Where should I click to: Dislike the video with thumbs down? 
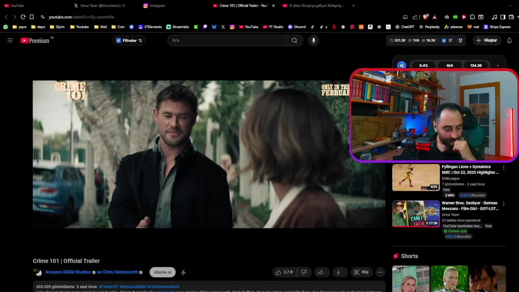(x=304, y=272)
